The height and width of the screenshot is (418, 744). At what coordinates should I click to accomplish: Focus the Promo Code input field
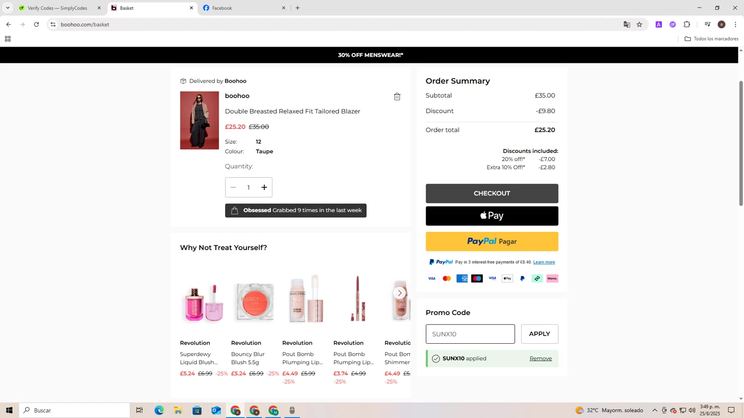point(470,334)
